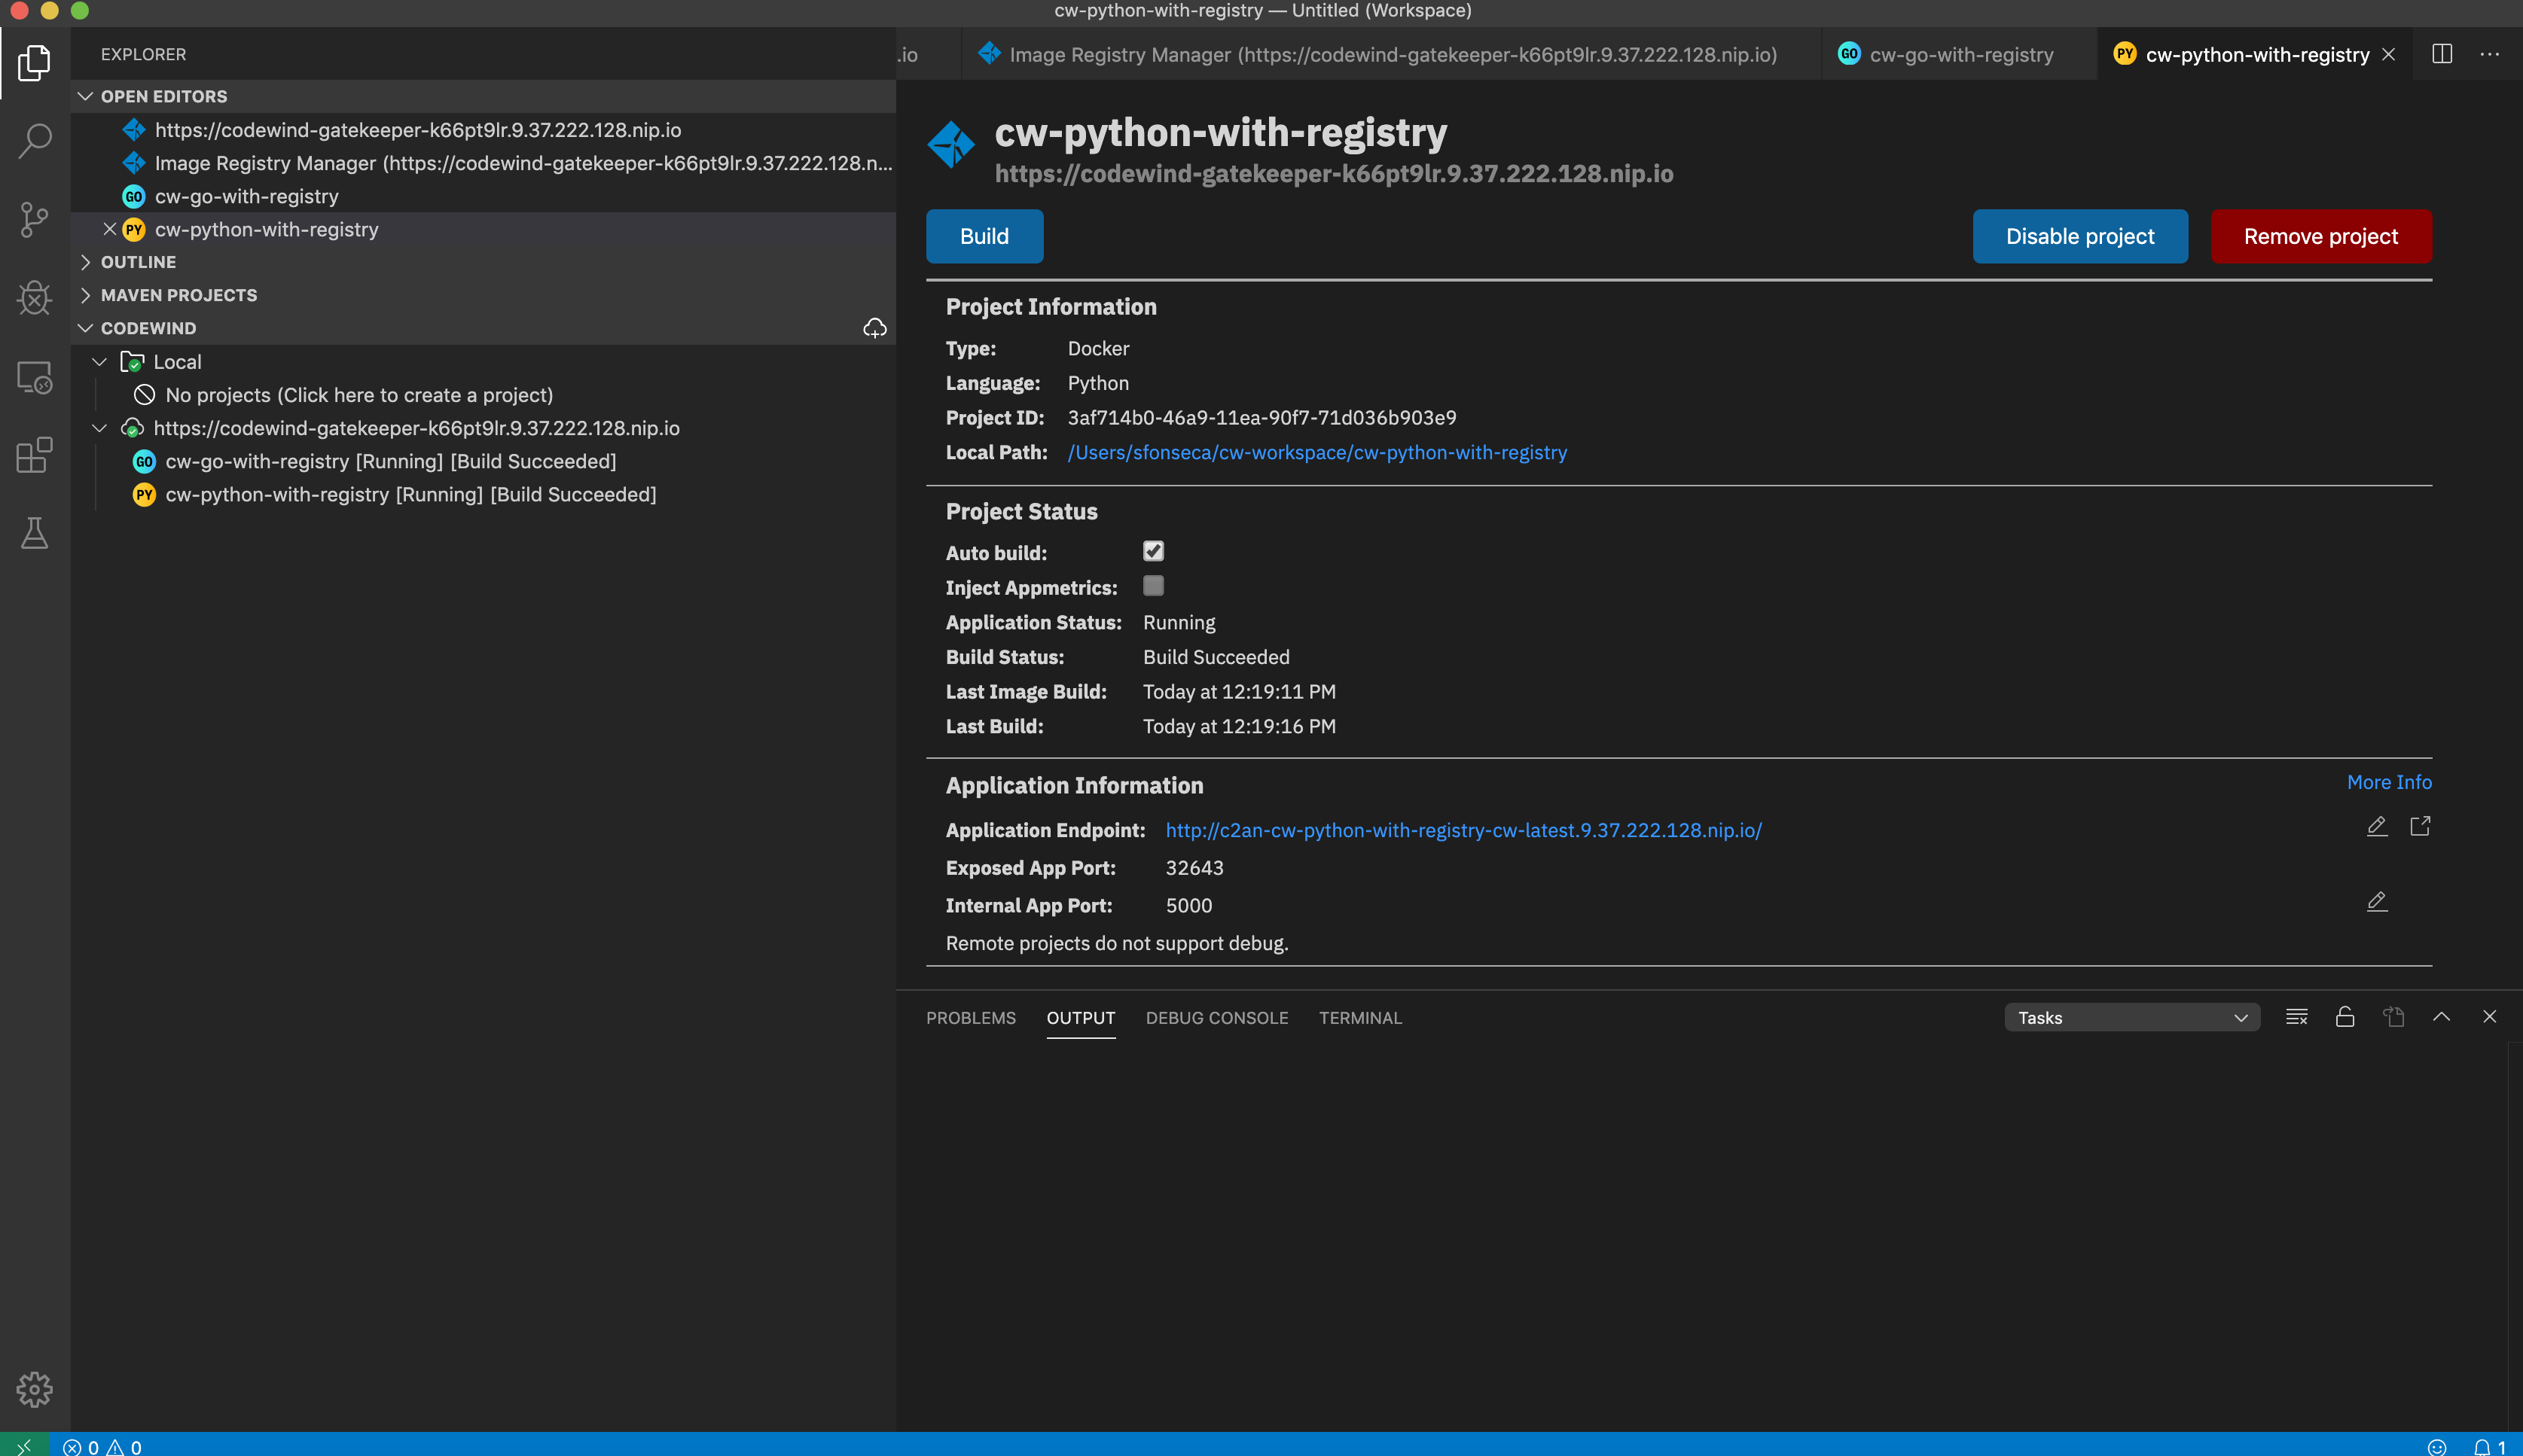
Task: Open the Search view in activity bar
Action: tap(34, 140)
